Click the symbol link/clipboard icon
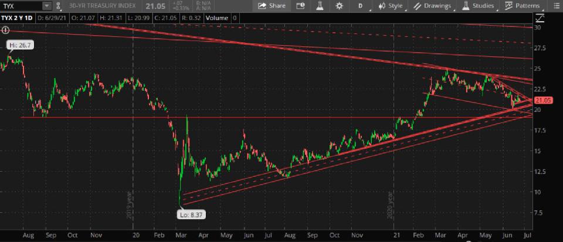Screen dimensions: 563x242 coord(58,6)
